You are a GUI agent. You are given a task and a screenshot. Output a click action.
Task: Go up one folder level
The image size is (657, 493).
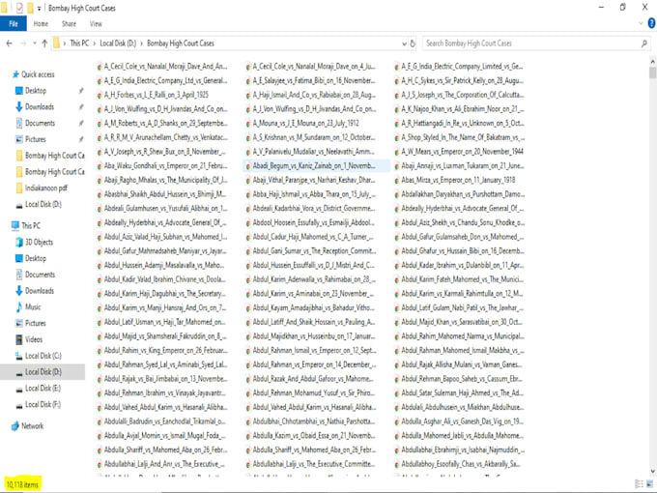pyautogui.click(x=44, y=43)
